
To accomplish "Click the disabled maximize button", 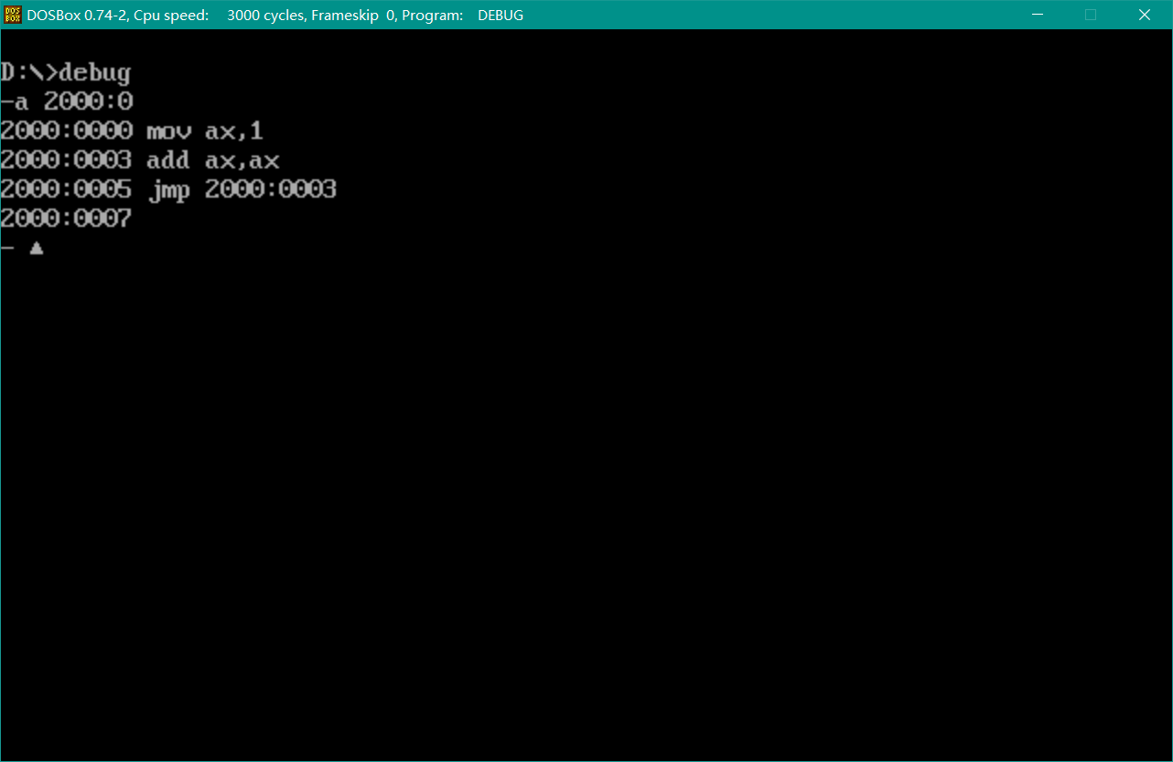I will click(x=1091, y=15).
